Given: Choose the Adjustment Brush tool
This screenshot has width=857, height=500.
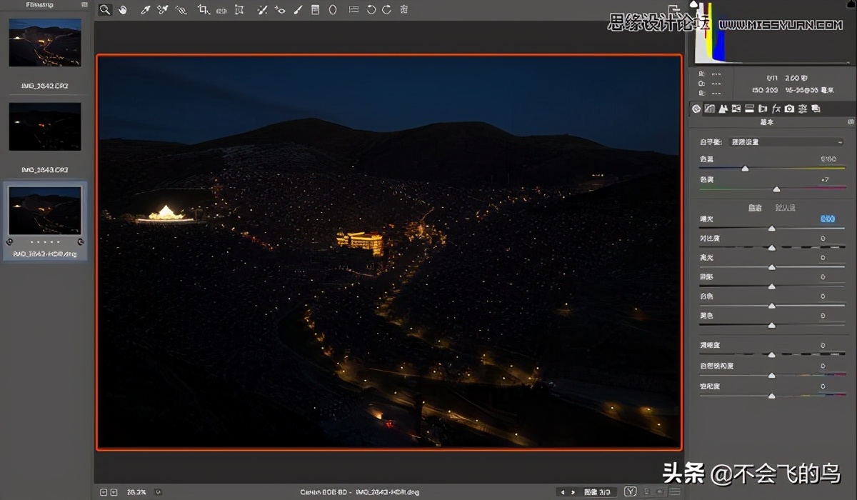Looking at the screenshot, I should pyautogui.click(x=298, y=9).
